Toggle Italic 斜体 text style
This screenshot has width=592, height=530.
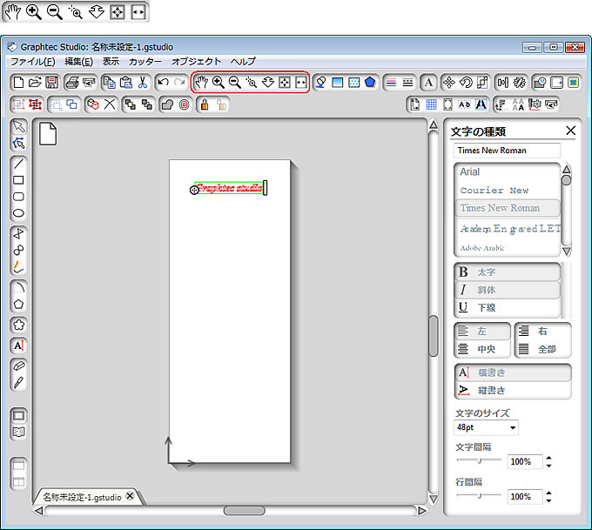[x=508, y=290]
